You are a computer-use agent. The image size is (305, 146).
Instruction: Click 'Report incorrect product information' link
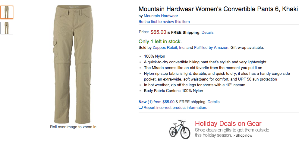tap(175, 107)
